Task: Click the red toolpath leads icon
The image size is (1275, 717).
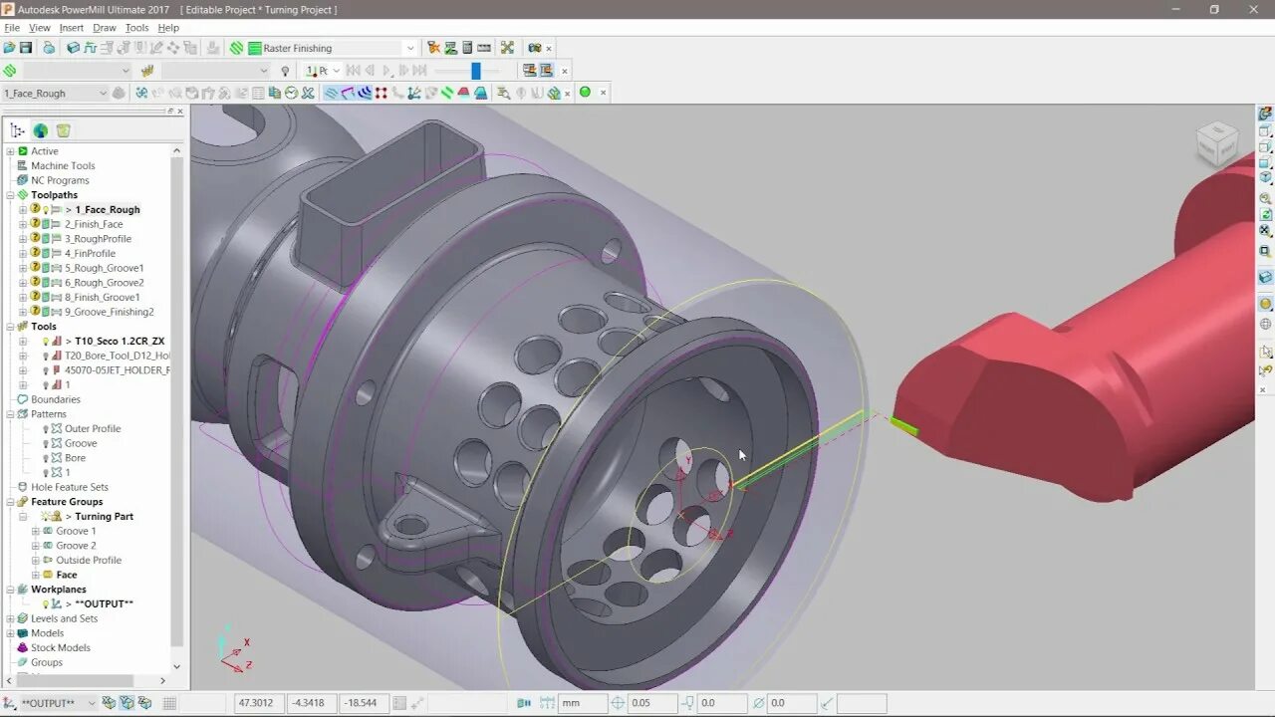Action: click(x=463, y=93)
